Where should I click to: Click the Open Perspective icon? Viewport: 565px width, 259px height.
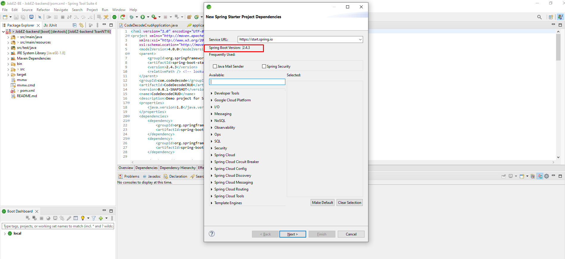point(551,17)
